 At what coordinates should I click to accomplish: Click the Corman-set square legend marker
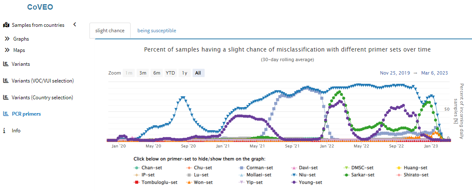coord(242,168)
